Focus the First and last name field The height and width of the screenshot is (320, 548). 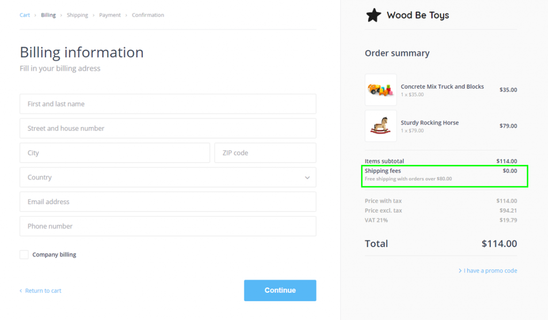point(168,104)
